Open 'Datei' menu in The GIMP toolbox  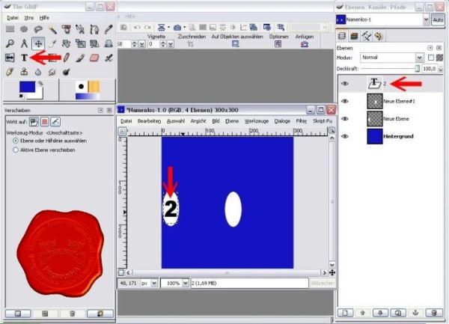(x=13, y=18)
